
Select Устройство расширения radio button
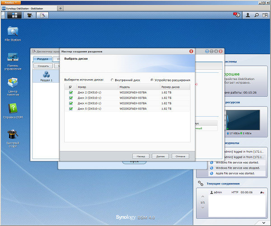tap(152, 80)
